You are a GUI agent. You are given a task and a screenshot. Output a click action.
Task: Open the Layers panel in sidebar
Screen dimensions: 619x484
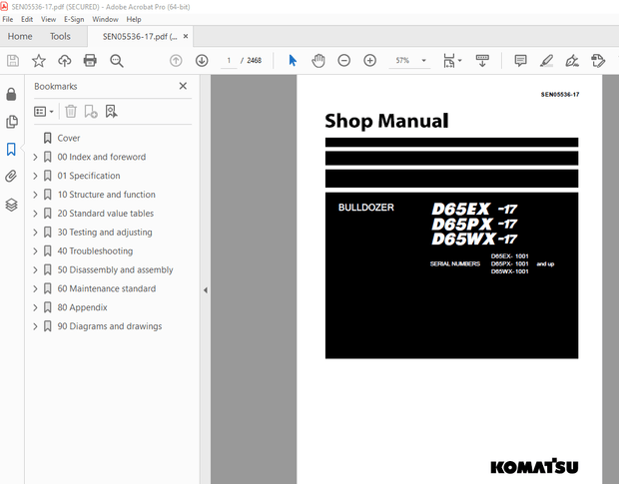[x=11, y=205]
